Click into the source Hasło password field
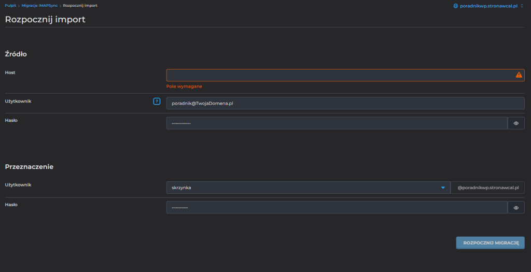This screenshot has width=531, height=272. coord(336,123)
